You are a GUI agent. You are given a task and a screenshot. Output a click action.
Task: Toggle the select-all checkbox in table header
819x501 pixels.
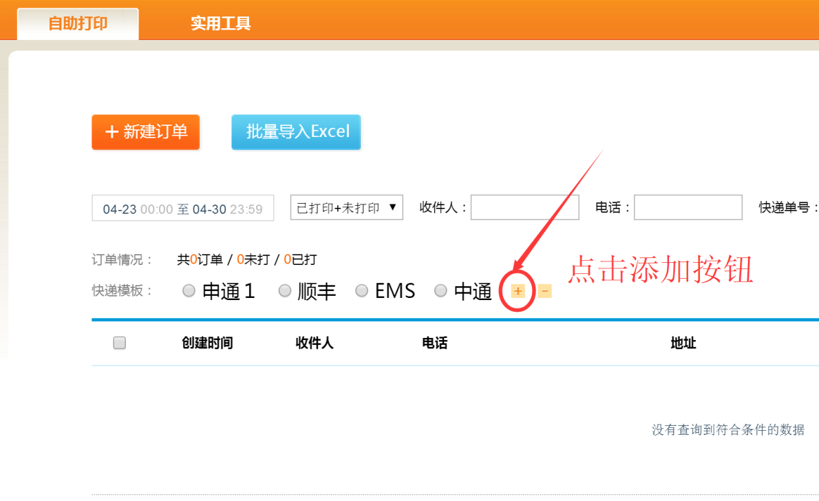click(119, 342)
